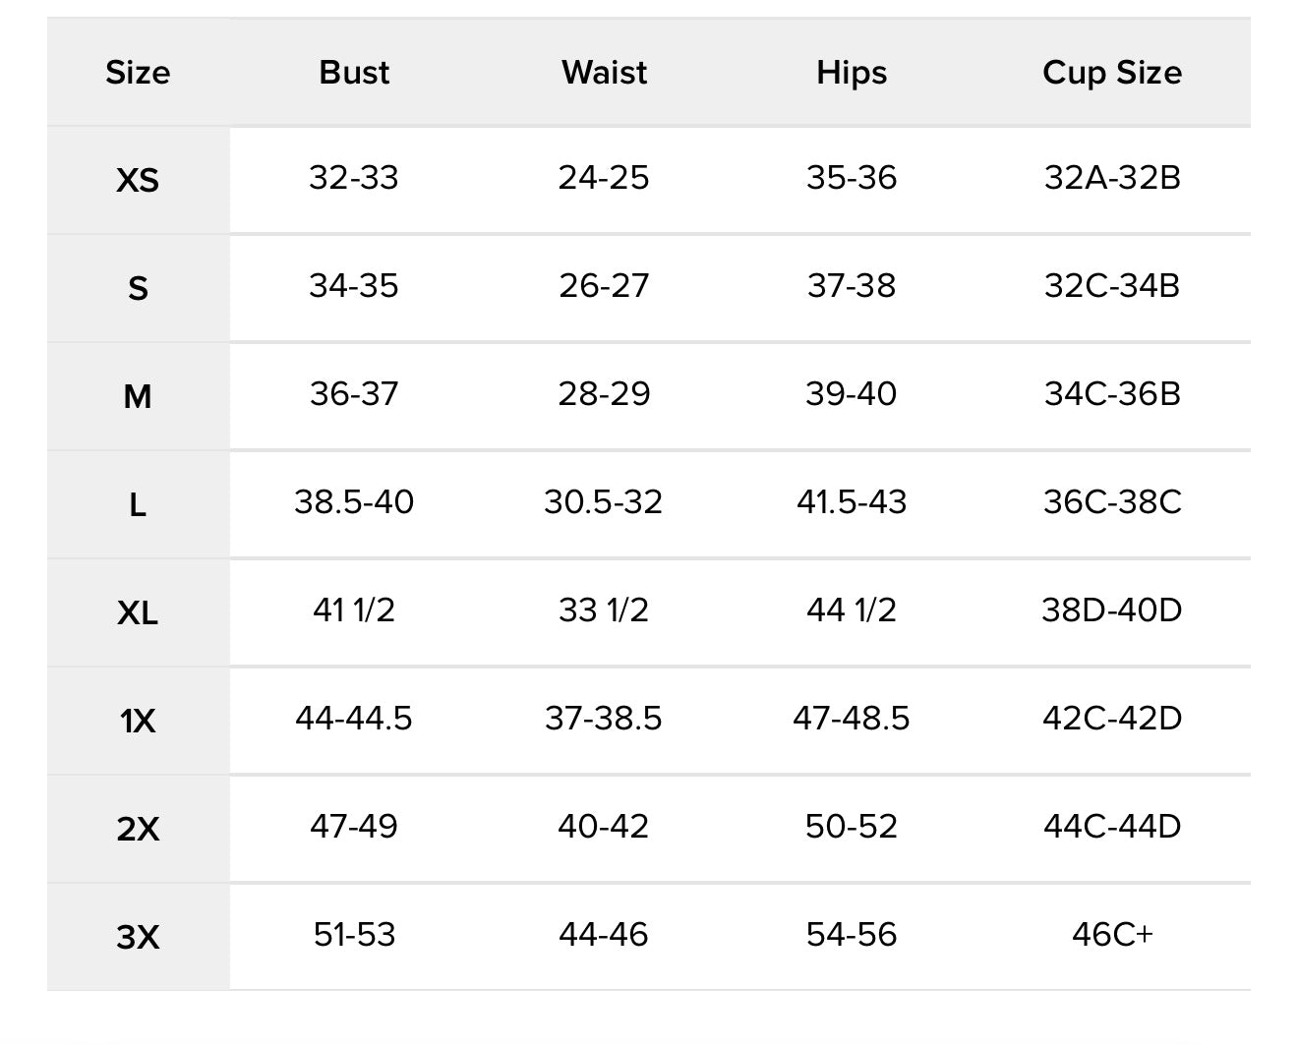Click the 32A-32B cup size cell
The width and height of the screenshot is (1298, 1045).
coord(1112,178)
